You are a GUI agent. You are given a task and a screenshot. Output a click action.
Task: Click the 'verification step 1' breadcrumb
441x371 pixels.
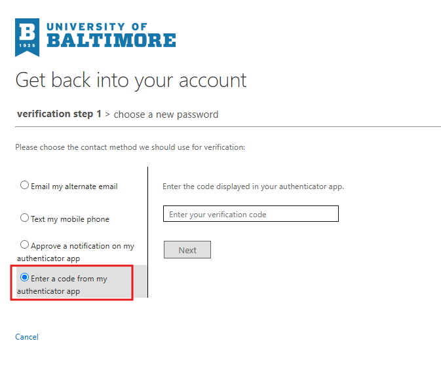click(59, 114)
